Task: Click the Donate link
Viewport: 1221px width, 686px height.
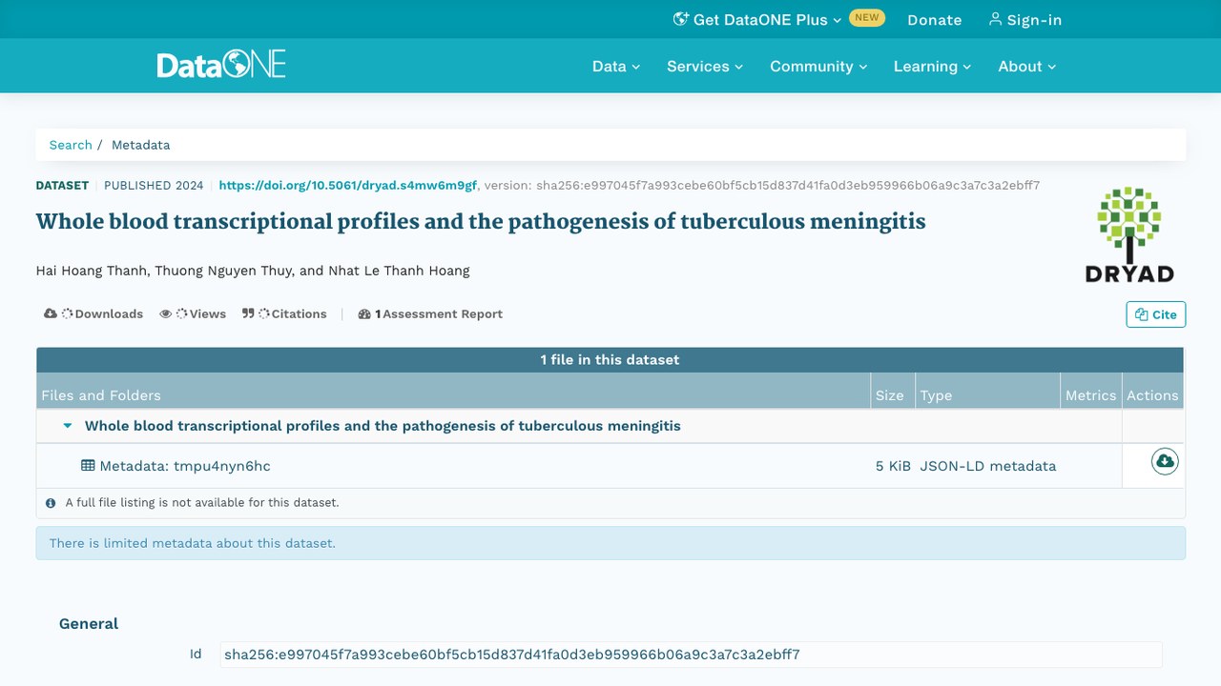Action: tap(935, 19)
